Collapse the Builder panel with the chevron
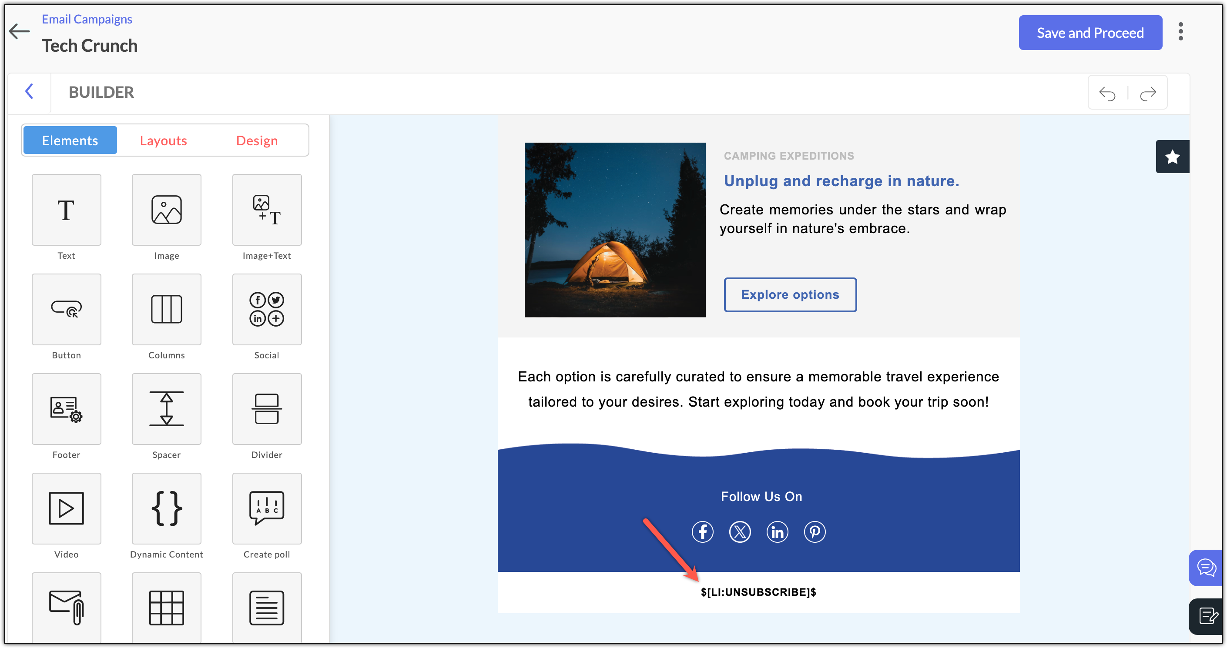This screenshot has width=1227, height=648. [x=29, y=91]
